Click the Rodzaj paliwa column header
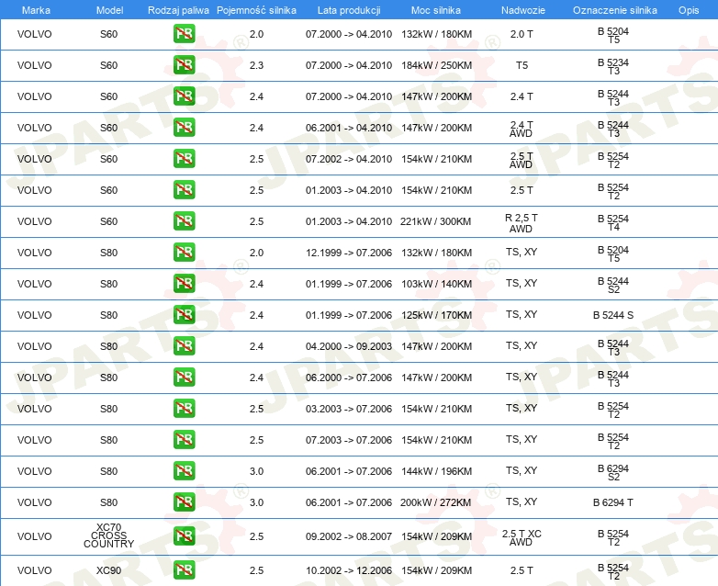 pos(179,10)
